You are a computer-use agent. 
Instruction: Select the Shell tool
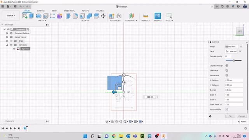pyautogui.click(x=82, y=16)
